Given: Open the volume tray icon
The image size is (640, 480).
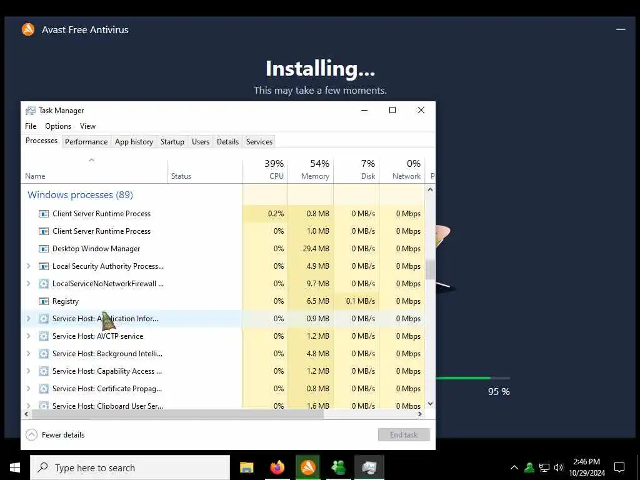Looking at the screenshot, I should click(559, 467).
